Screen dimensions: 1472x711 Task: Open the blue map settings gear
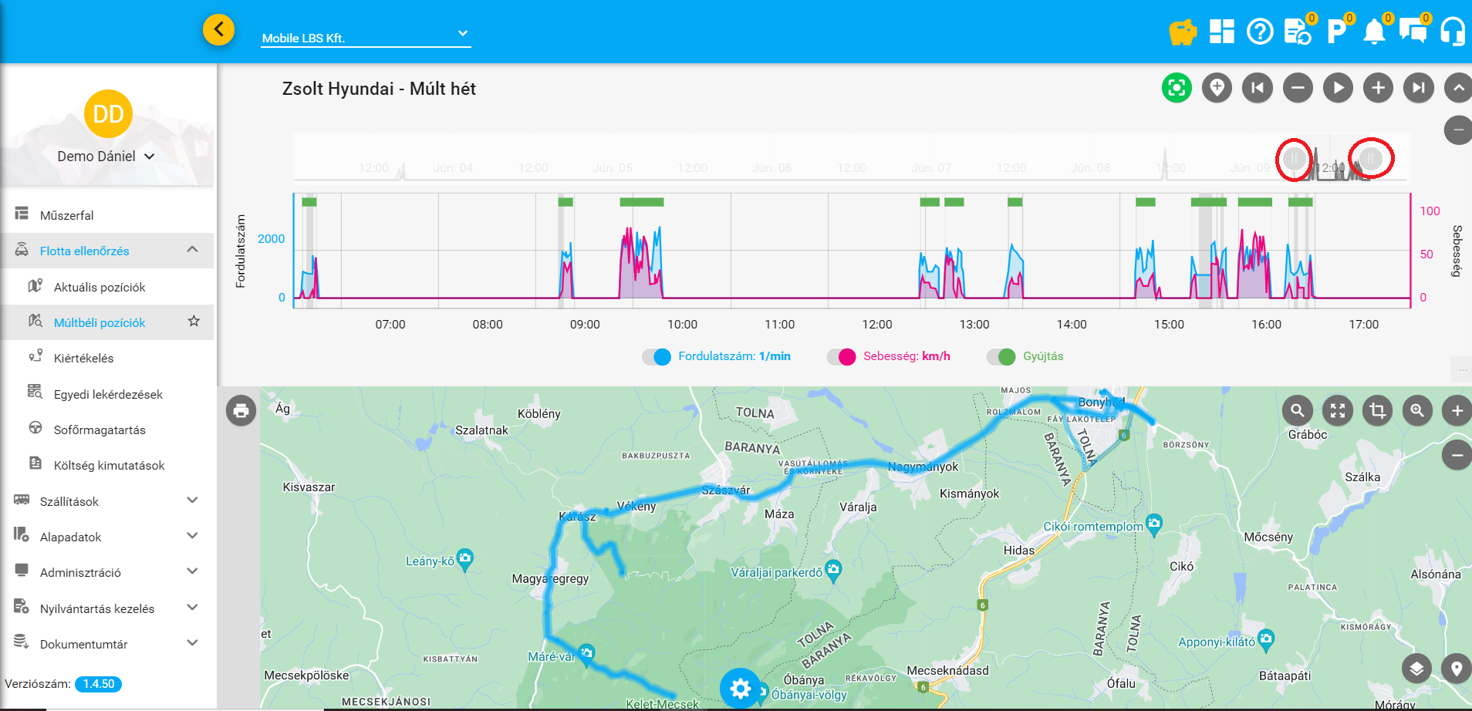click(x=740, y=688)
